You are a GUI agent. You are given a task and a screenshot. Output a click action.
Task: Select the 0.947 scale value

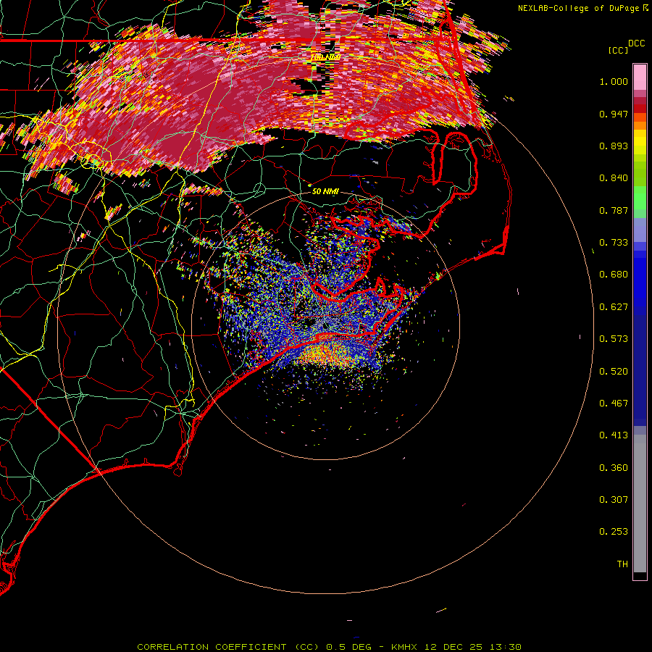click(614, 114)
